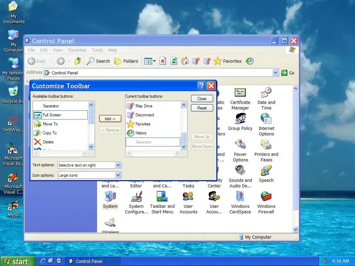The height and width of the screenshot is (266, 355).
Task: Click the Stop icon in toolbar
Action: [163, 61]
